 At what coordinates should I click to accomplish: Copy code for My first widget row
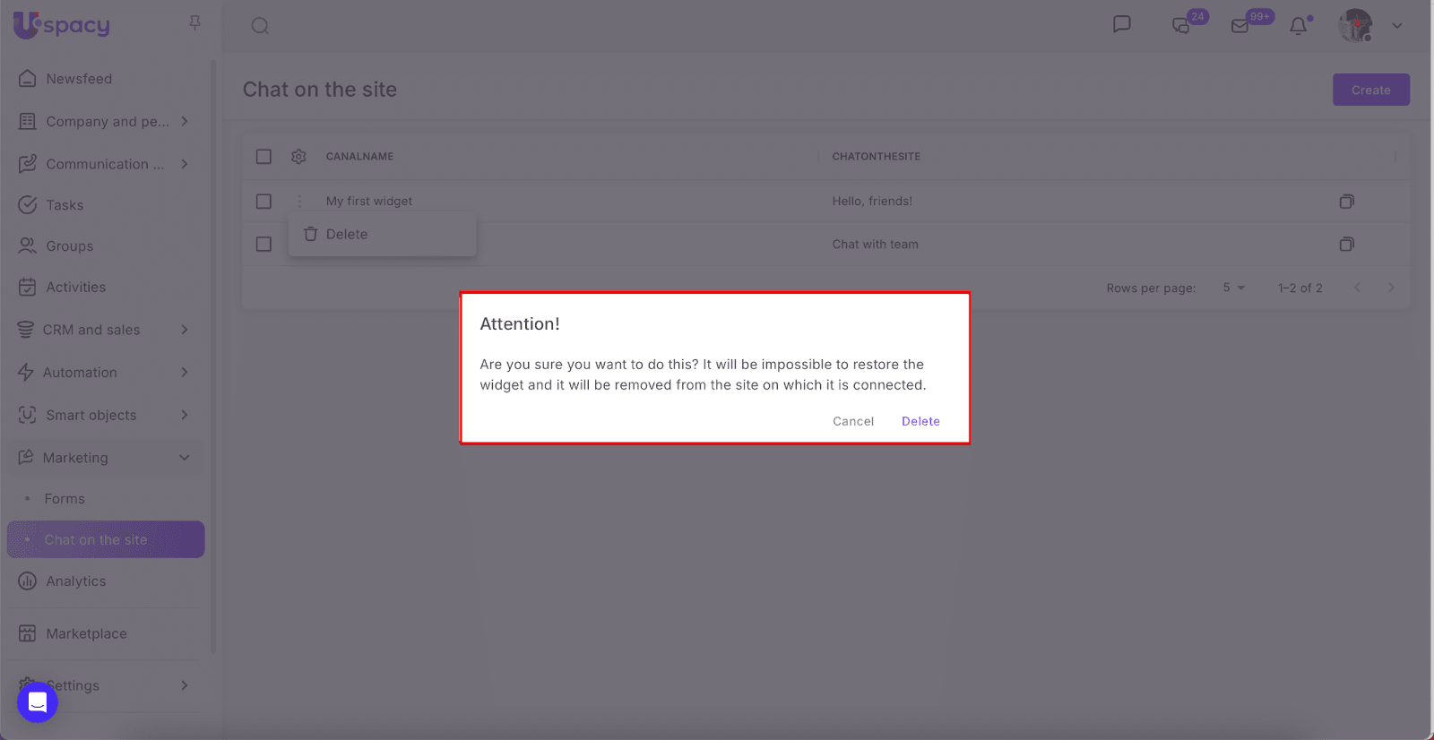(1346, 202)
